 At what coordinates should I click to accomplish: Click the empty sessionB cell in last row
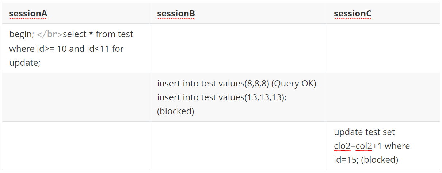pos(238,146)
